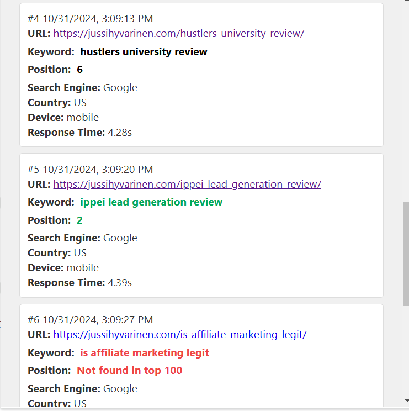Click the Response Time 4.39s line

coord(79,283)
